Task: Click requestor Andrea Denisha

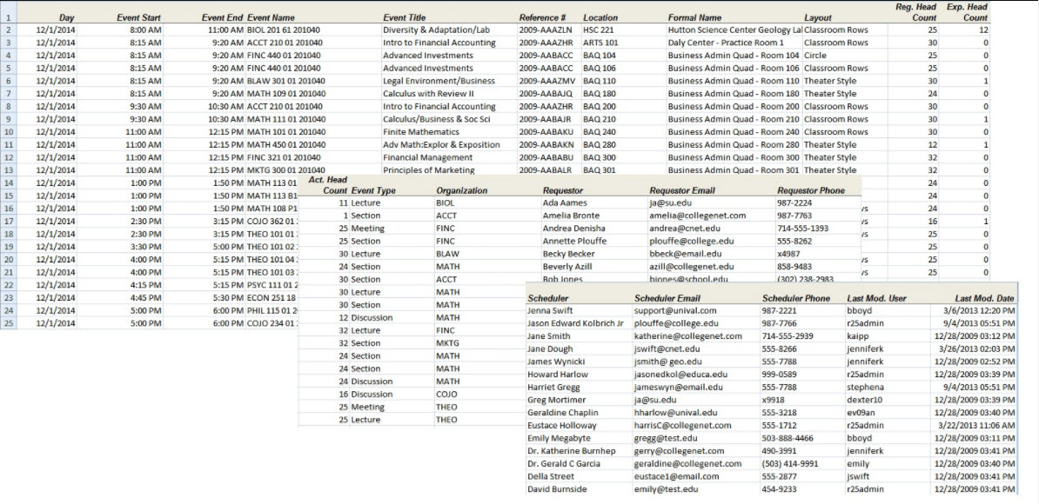Action: [573, 229]
